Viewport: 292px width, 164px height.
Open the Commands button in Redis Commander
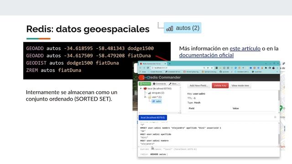tap(159, 84)
